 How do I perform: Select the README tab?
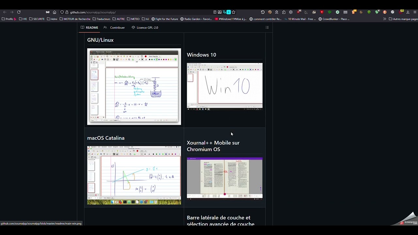(x=89, y=27)
